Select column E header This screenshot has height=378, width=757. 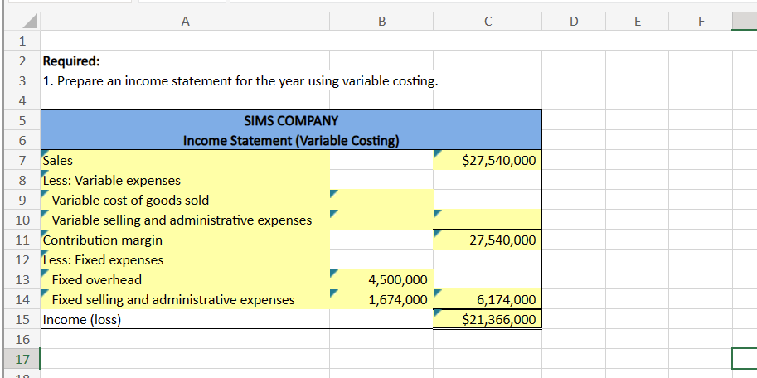638,21
